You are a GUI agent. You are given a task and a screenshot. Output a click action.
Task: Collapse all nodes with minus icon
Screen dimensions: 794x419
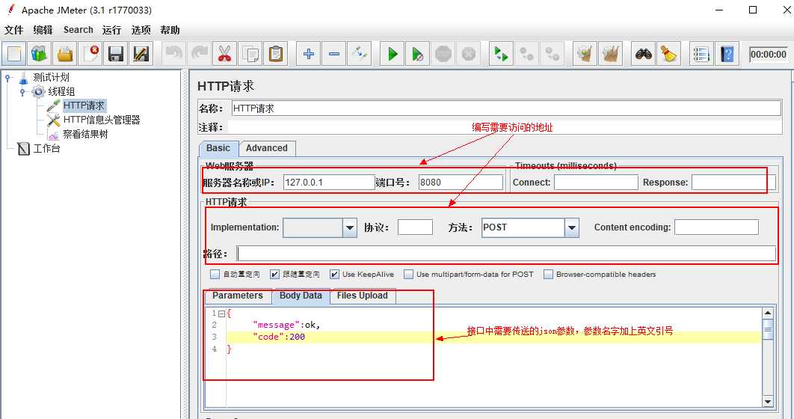click(333, 54)
